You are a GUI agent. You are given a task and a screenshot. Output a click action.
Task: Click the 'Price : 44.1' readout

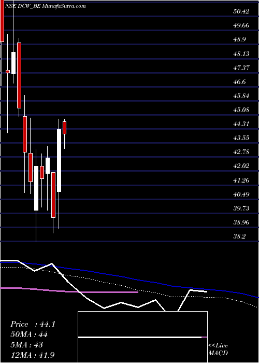[33, 324]
